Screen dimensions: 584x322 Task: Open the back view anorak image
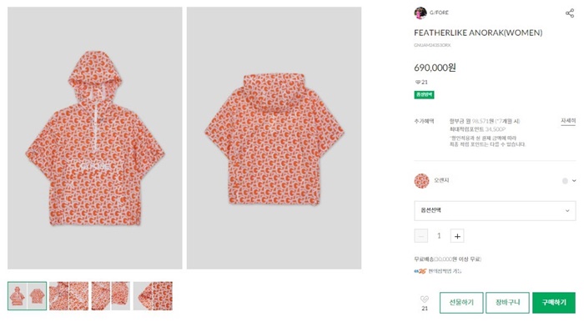tap(274, 138)
